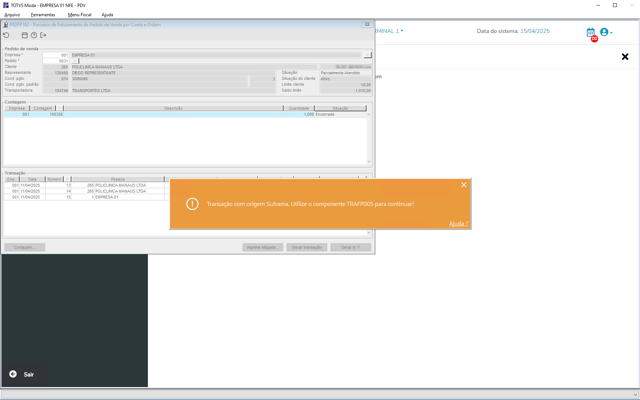Click the TRANSPORTES LTDA carrier field
Viewport: 640px width, 400px height.
[x=173, y=91]
